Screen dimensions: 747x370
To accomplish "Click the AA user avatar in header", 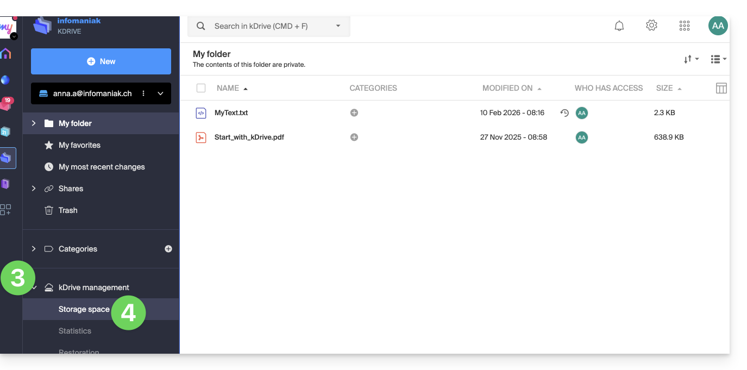I will (718, 26).
